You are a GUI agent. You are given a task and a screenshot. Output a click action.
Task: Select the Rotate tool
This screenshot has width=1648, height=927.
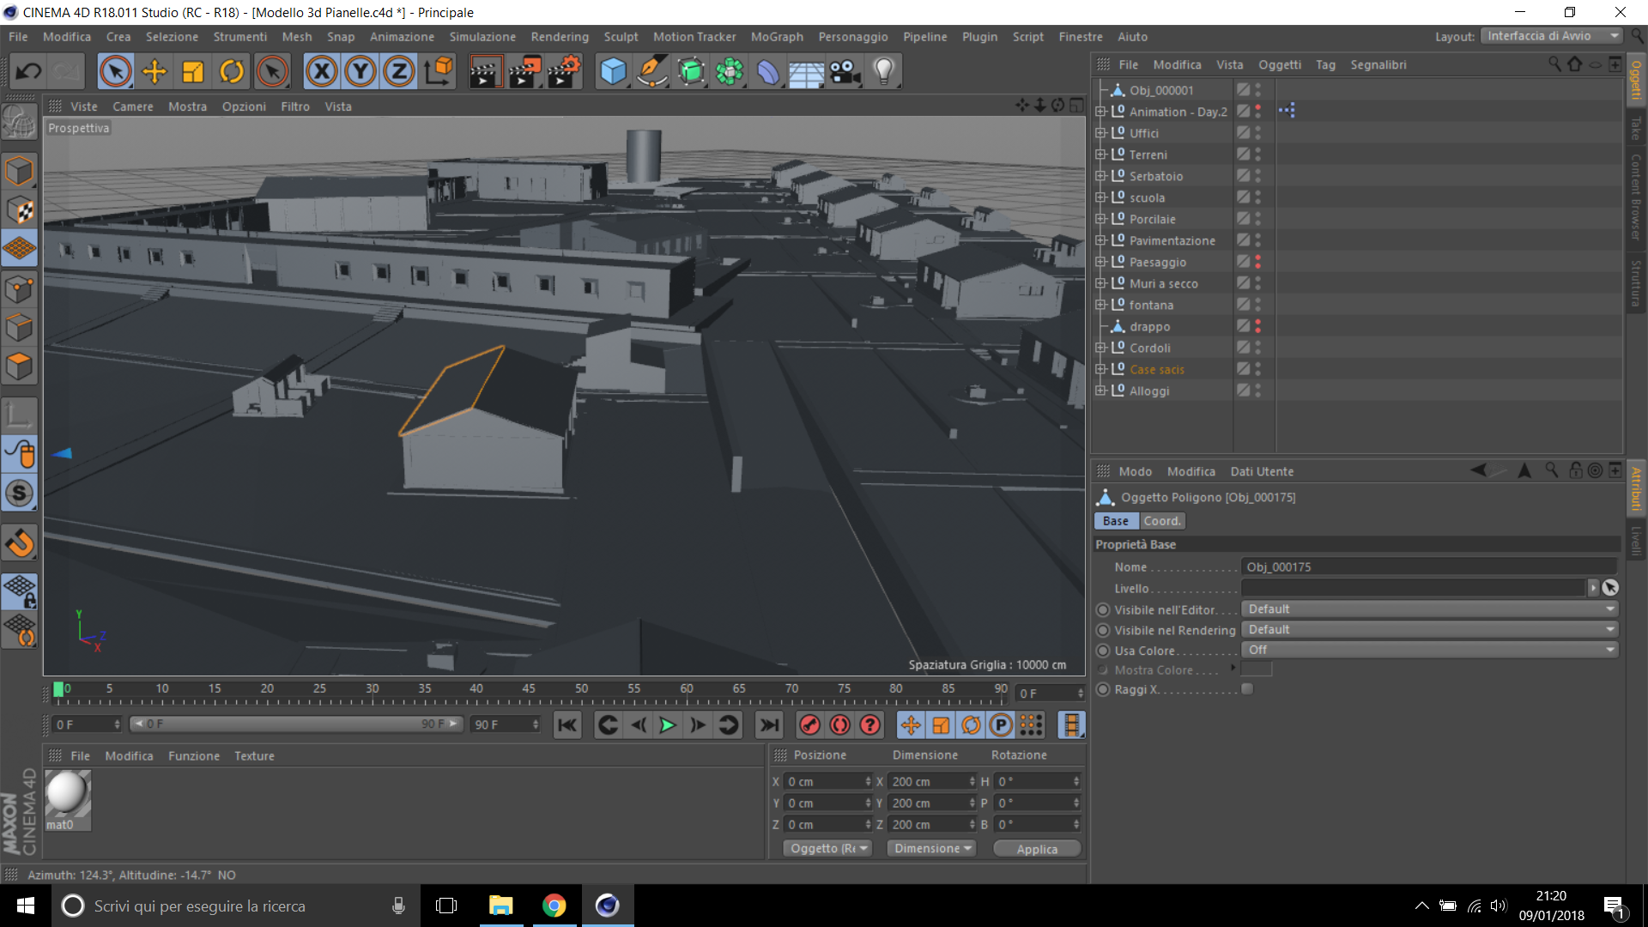pos(232,71)
